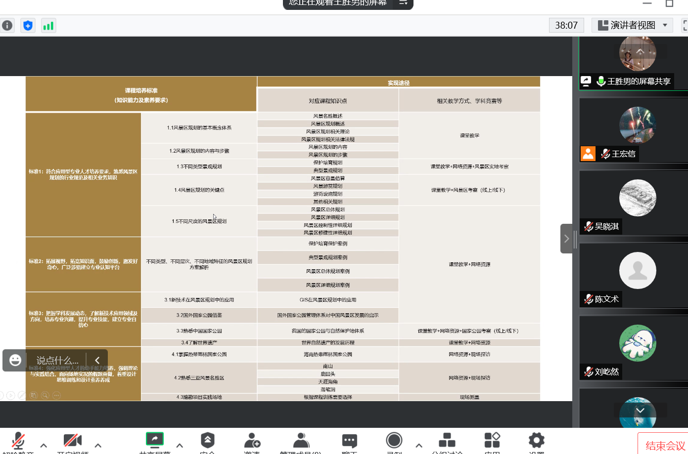
Task: Unmute the microphone in bottom toolbar
Action: click(x=18, y=440)
